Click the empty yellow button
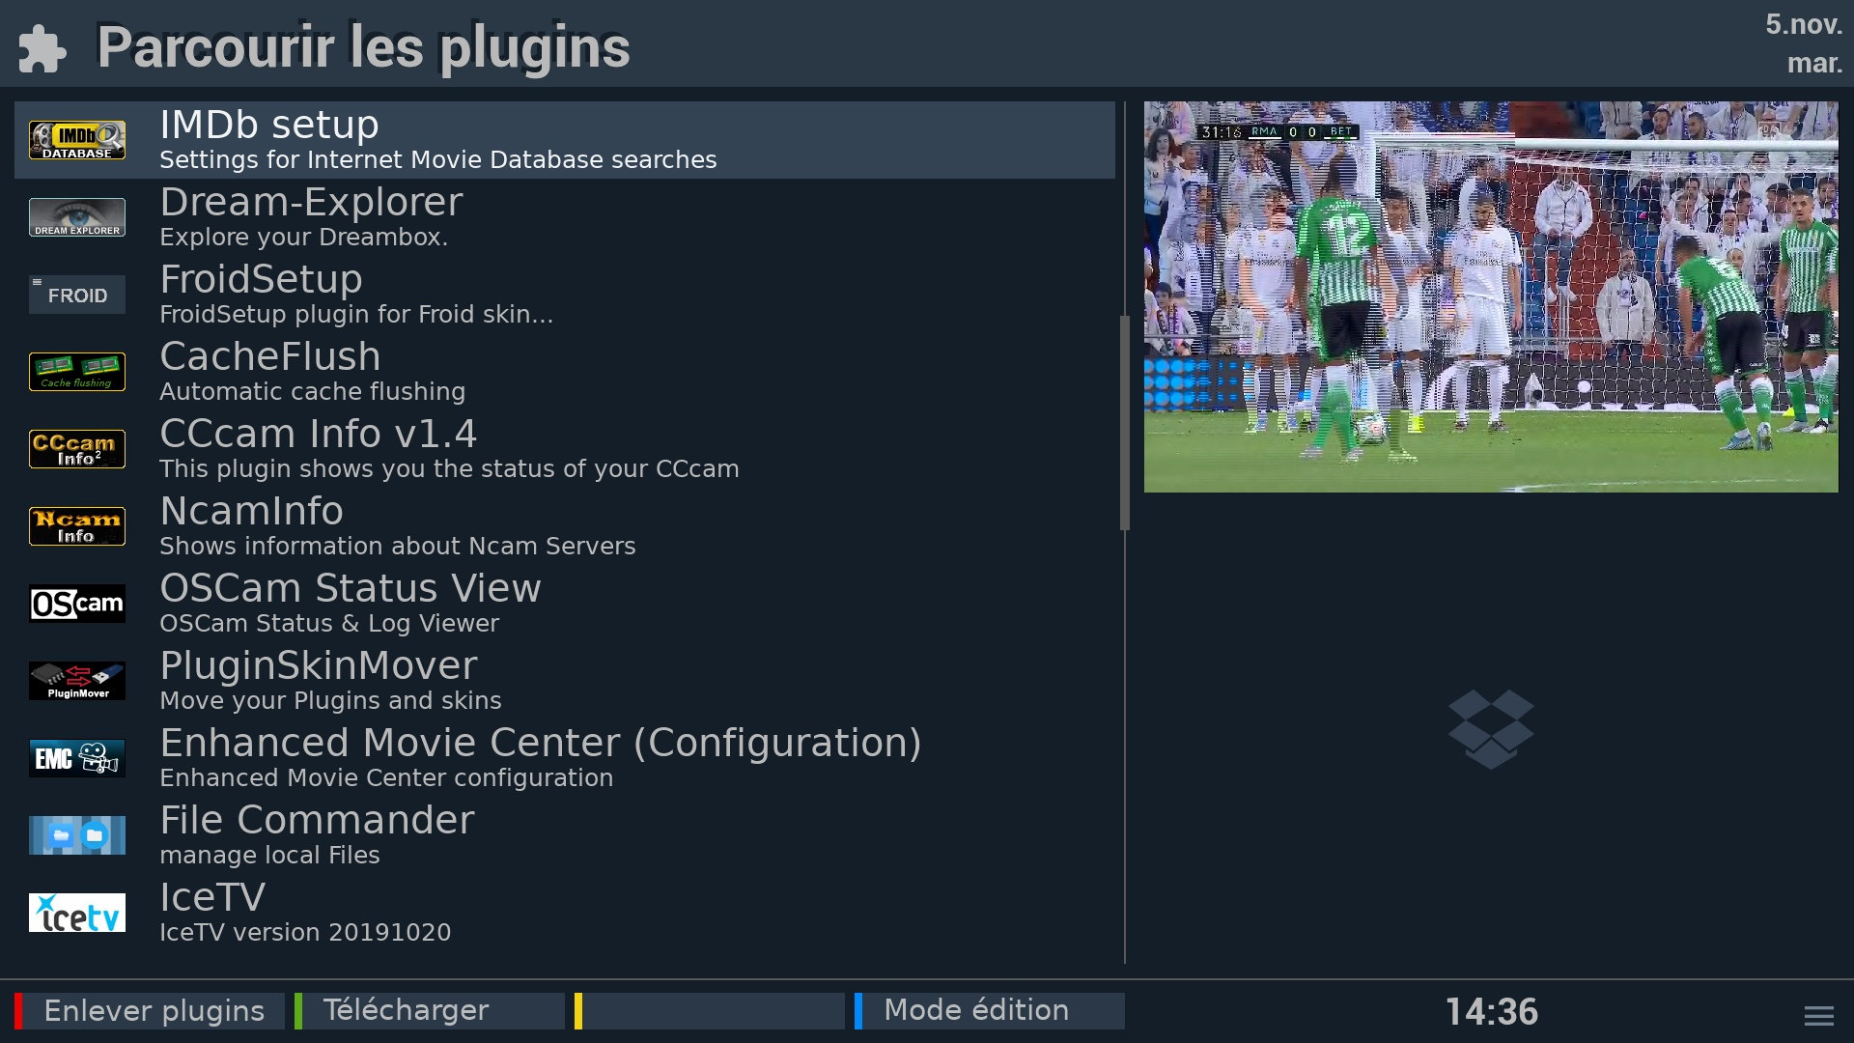The image size is (1854, 1043). pyautogui.click(x=709, y=1010)
